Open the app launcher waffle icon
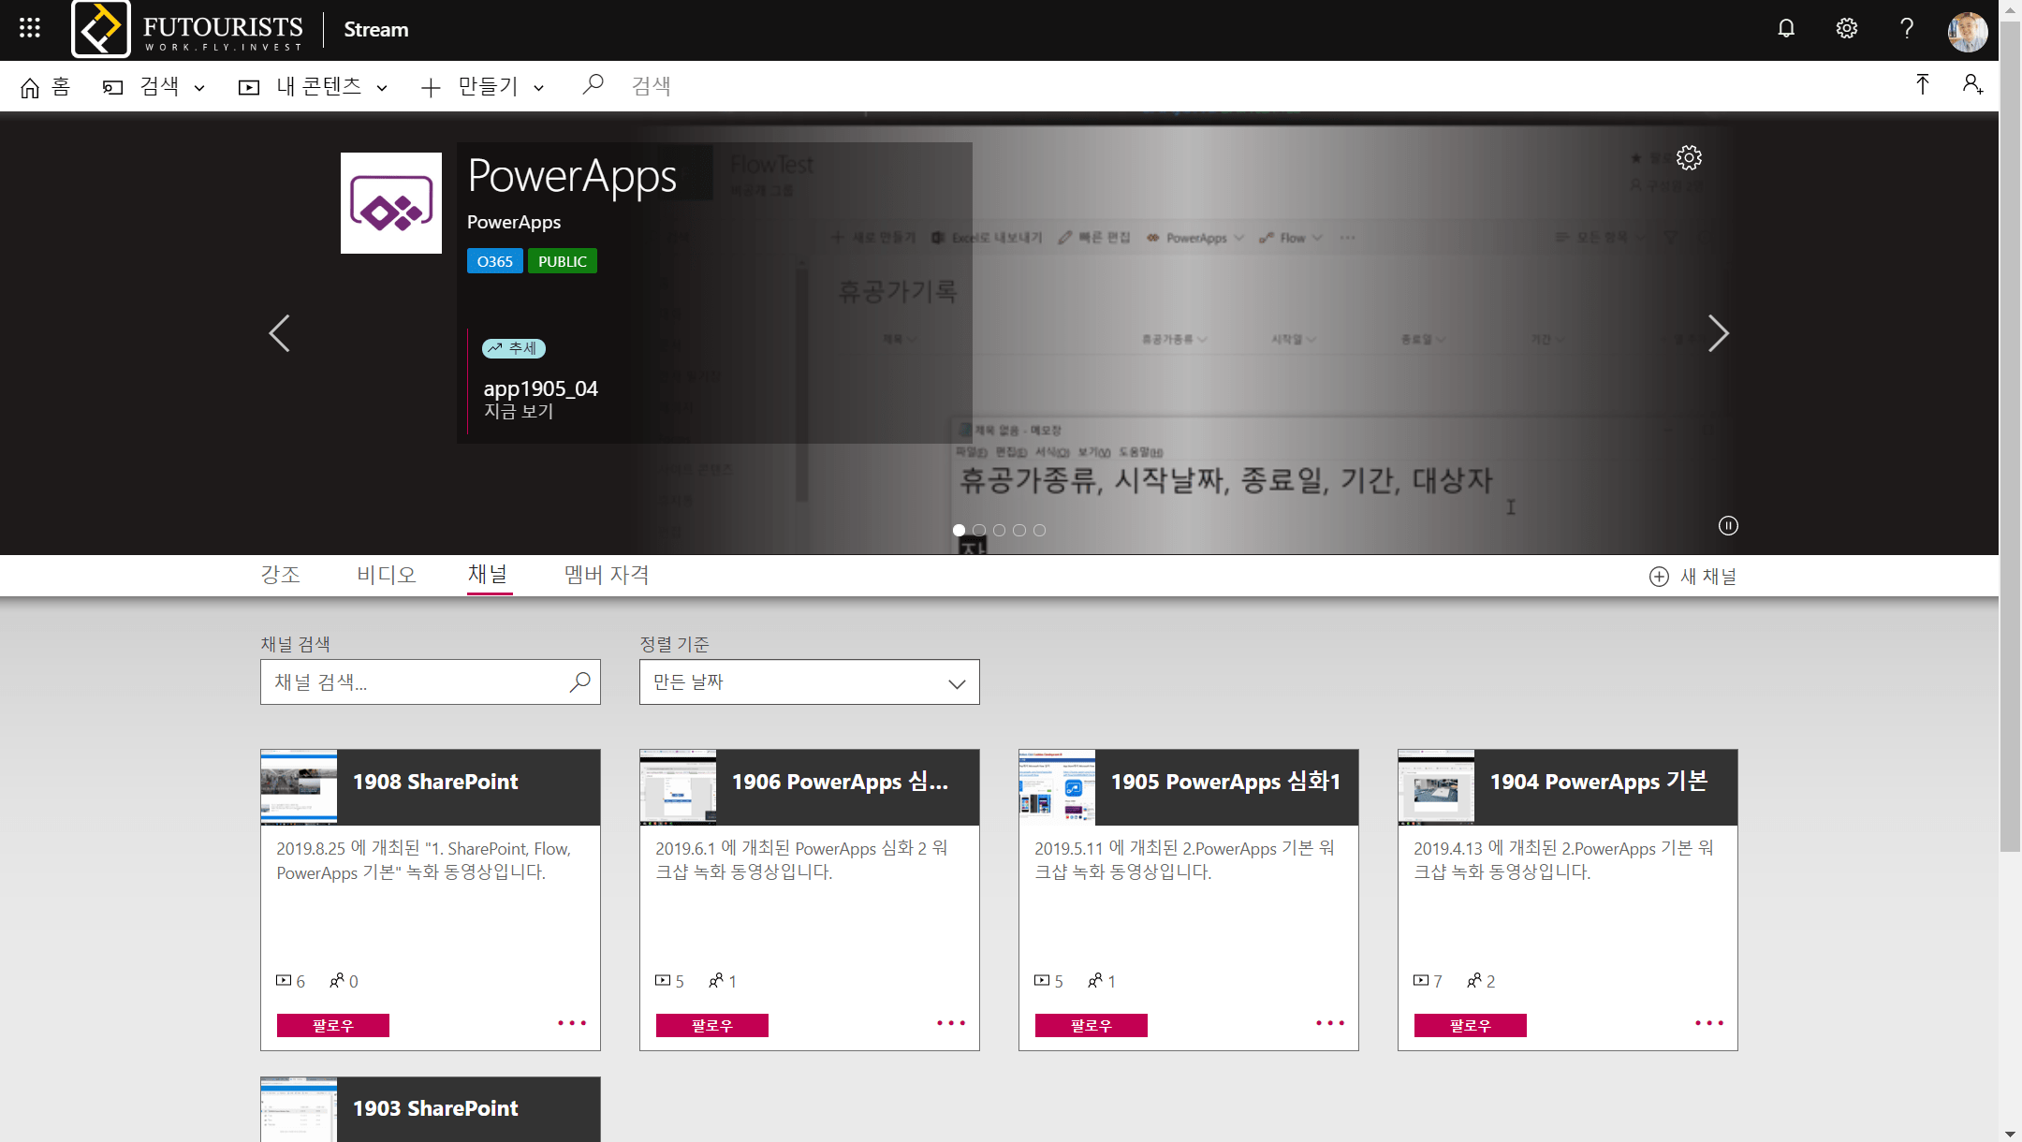This screenshot has height=1142, width=2022. (x=30, y=28)
